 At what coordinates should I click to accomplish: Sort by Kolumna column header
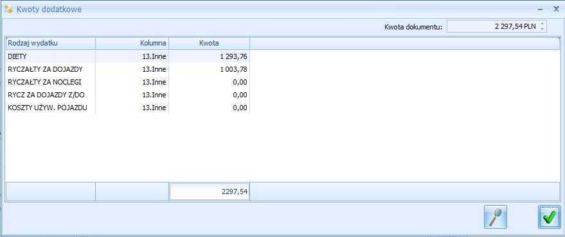point(132,44)
